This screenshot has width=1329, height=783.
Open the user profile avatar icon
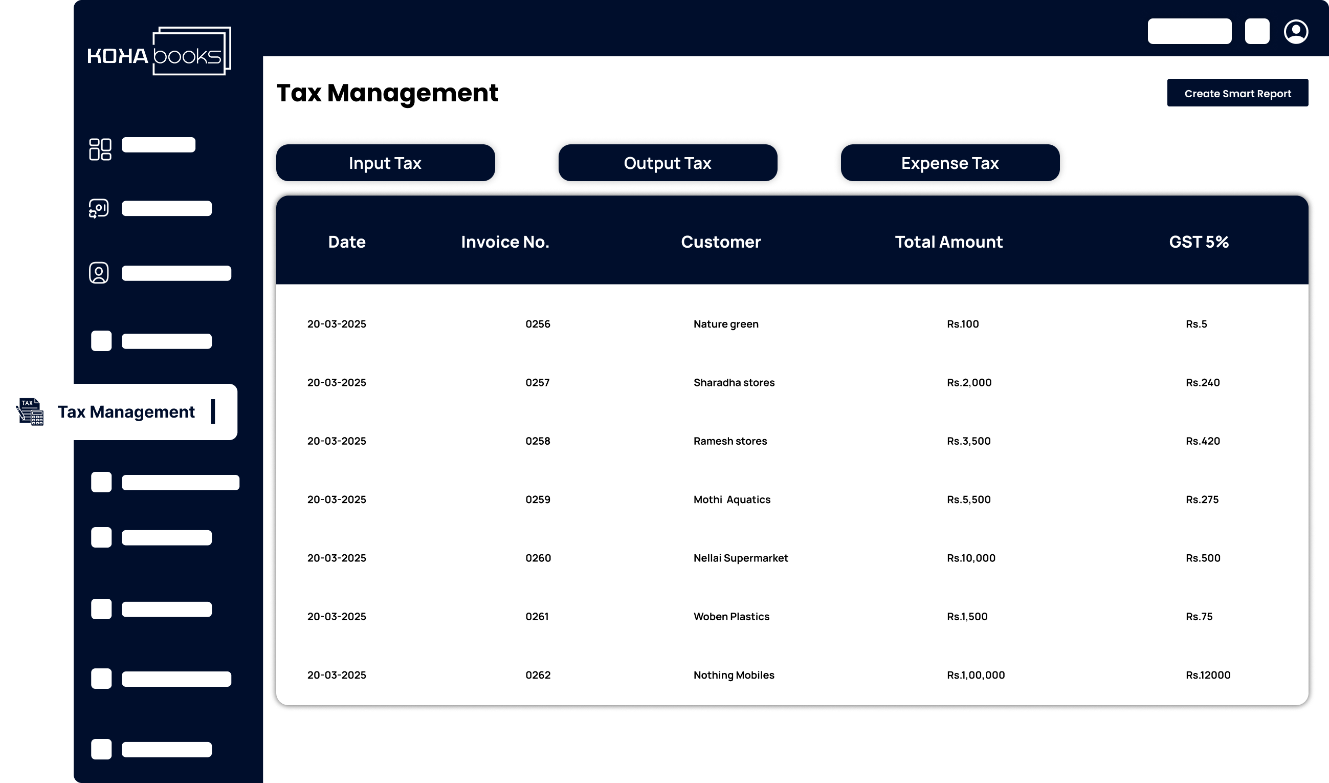pos(1296,32)
